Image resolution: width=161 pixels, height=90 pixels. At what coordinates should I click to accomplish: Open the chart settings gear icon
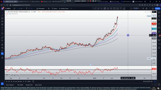click(x=146, y=8)
